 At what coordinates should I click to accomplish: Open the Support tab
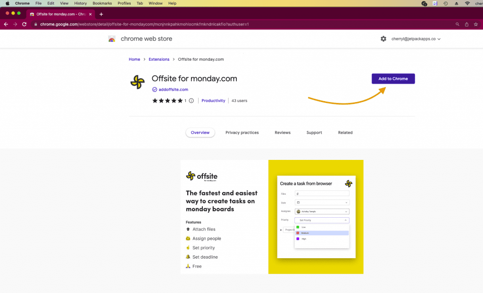click(314, 133)
